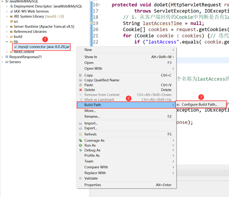Open the New submenu

pyautogui.click(x=126, y=50)
